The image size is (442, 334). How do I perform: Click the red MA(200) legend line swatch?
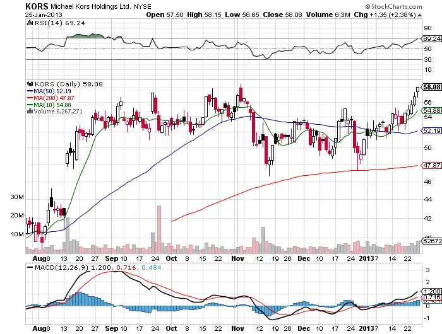30,98
